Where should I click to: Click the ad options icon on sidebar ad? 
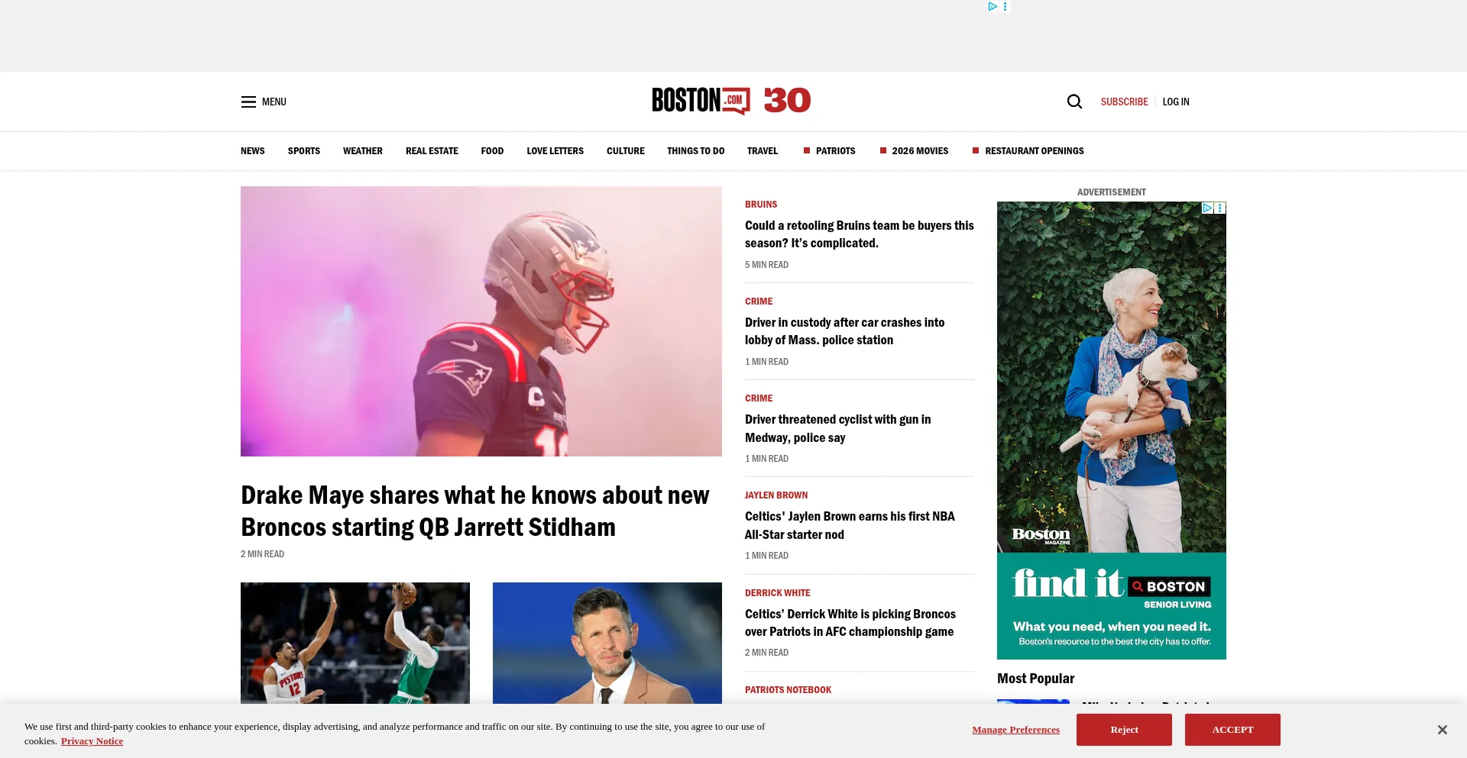click(x=1220, y=208)
